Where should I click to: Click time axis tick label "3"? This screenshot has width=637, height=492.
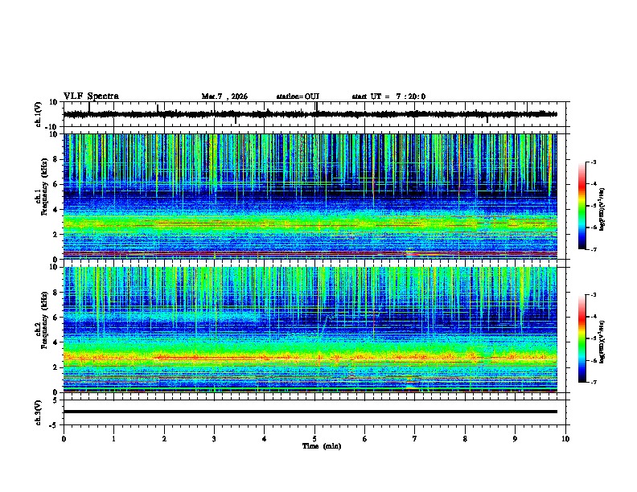tap(214, 439)
